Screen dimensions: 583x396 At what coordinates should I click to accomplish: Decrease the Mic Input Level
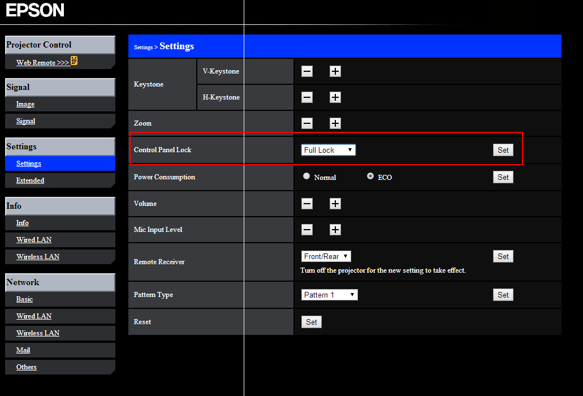(306, 230)
